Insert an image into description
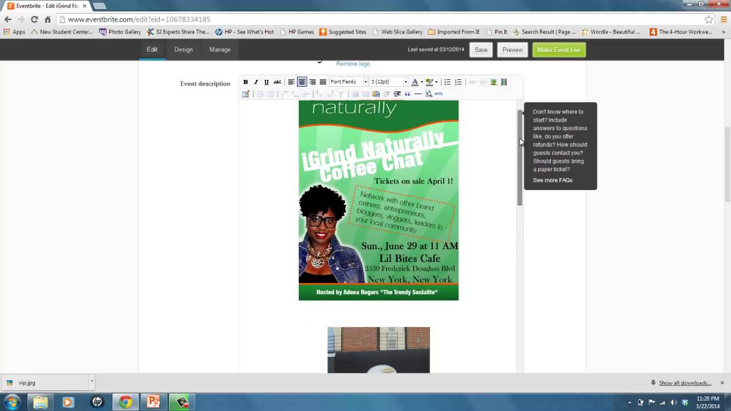731x411 pixels. (x=493, y=82)
